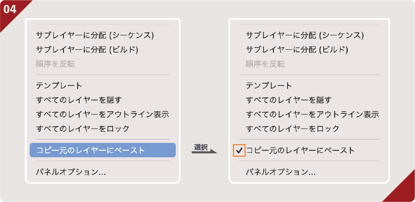Viewport: 415px width, 202px height.
Task: Select すべてのレイヤーを隠す in left menu
Action: 79,100
